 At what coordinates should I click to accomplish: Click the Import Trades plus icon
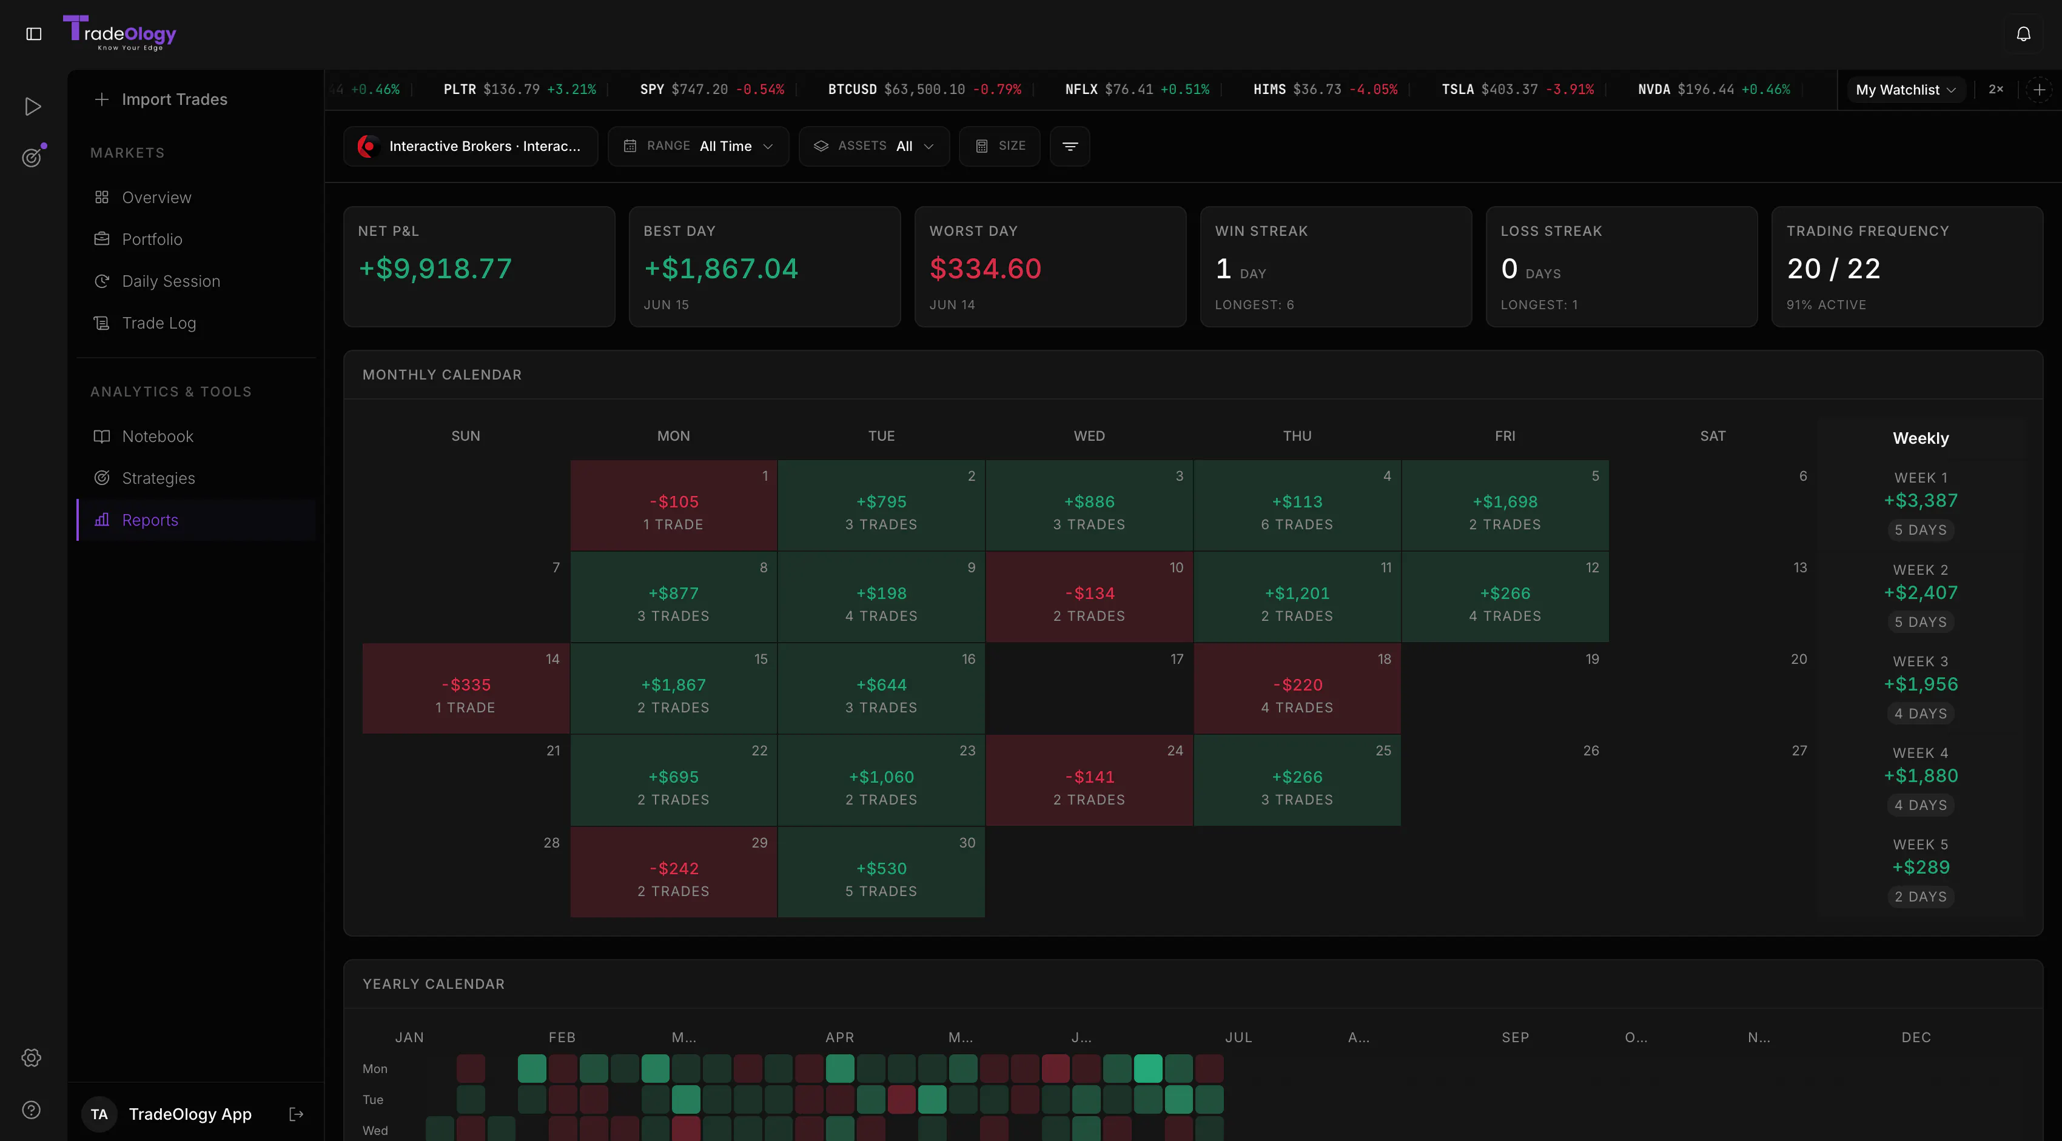point(102,99)
